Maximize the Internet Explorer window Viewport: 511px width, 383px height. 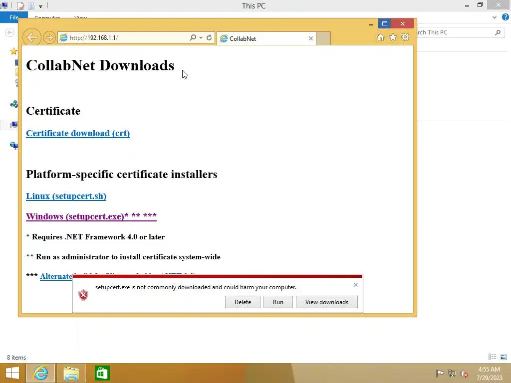[385, 23]
